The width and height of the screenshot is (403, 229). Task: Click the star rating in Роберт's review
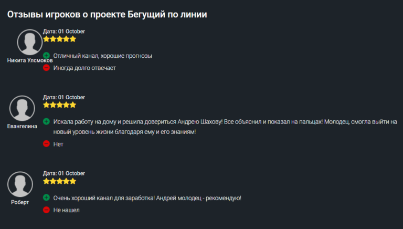pyautogui.click(x=59, y=181)
